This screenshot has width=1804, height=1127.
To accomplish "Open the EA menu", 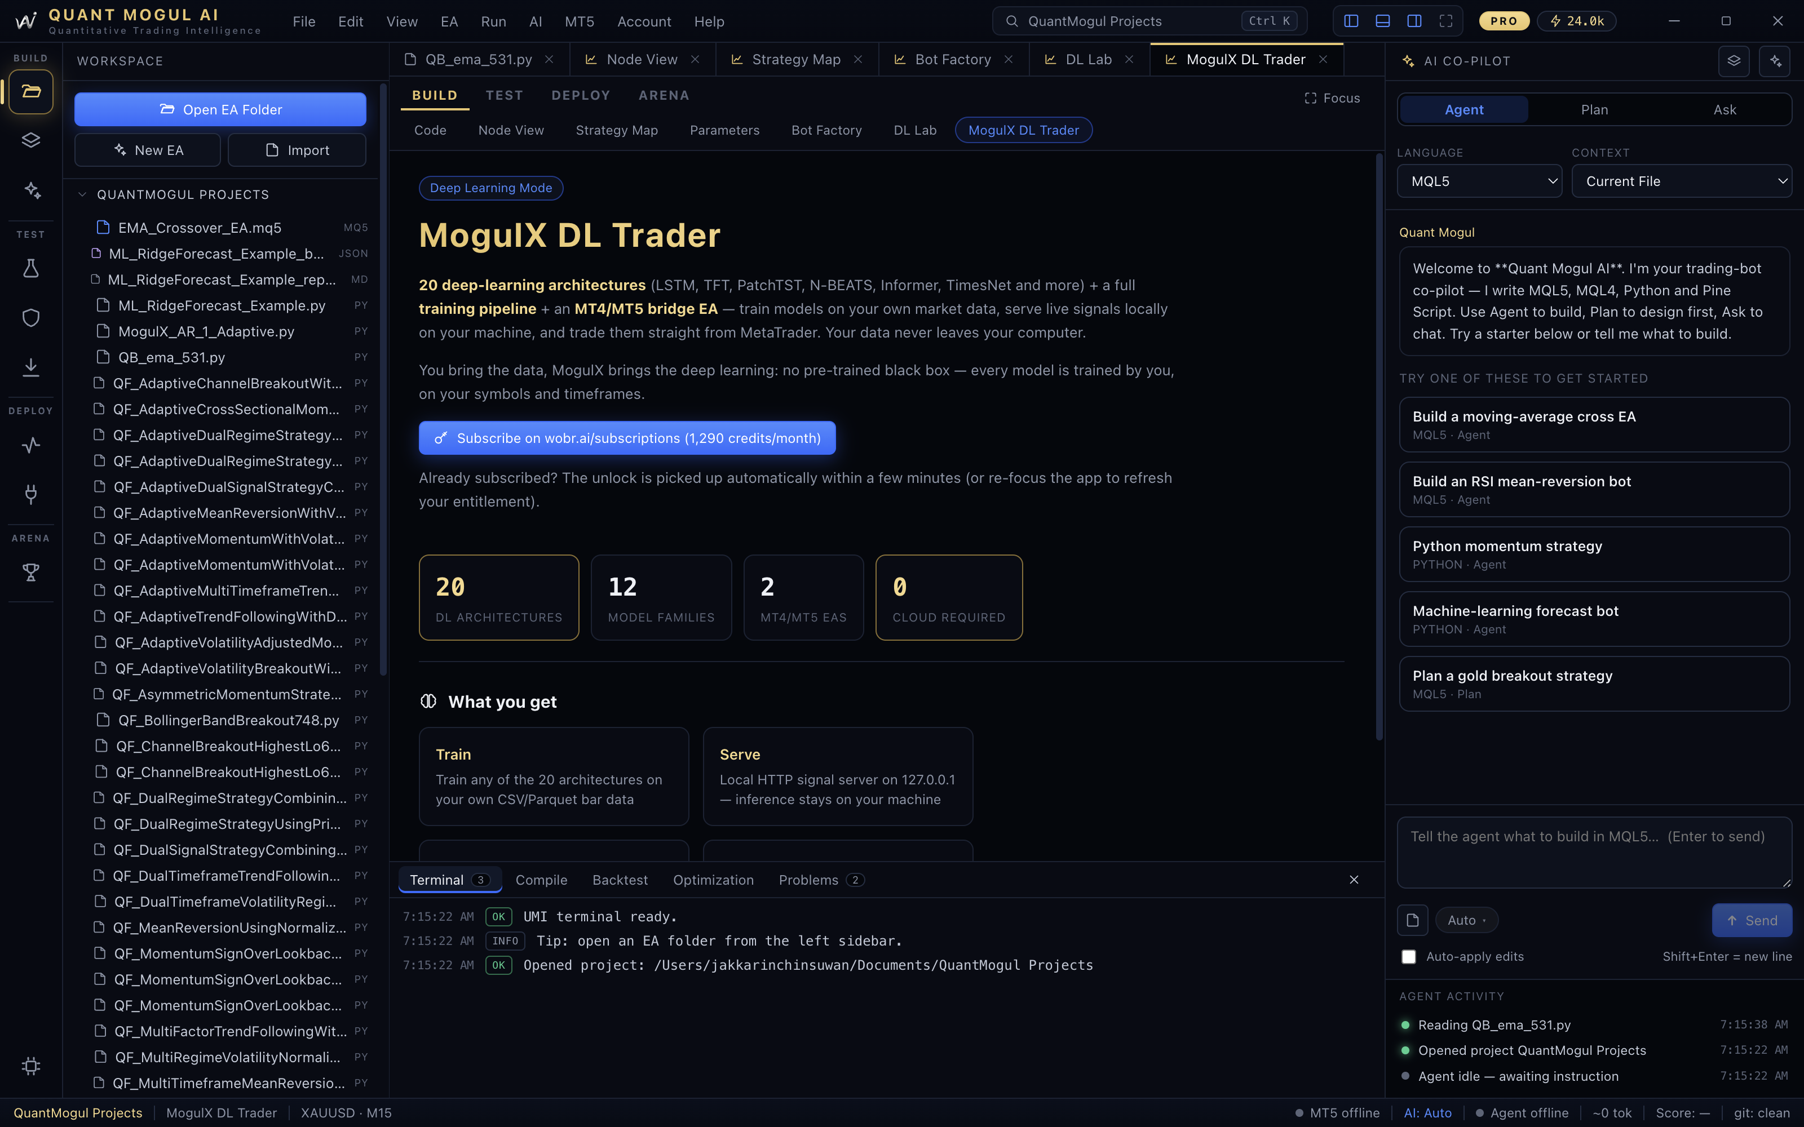I will coord(449,21).
